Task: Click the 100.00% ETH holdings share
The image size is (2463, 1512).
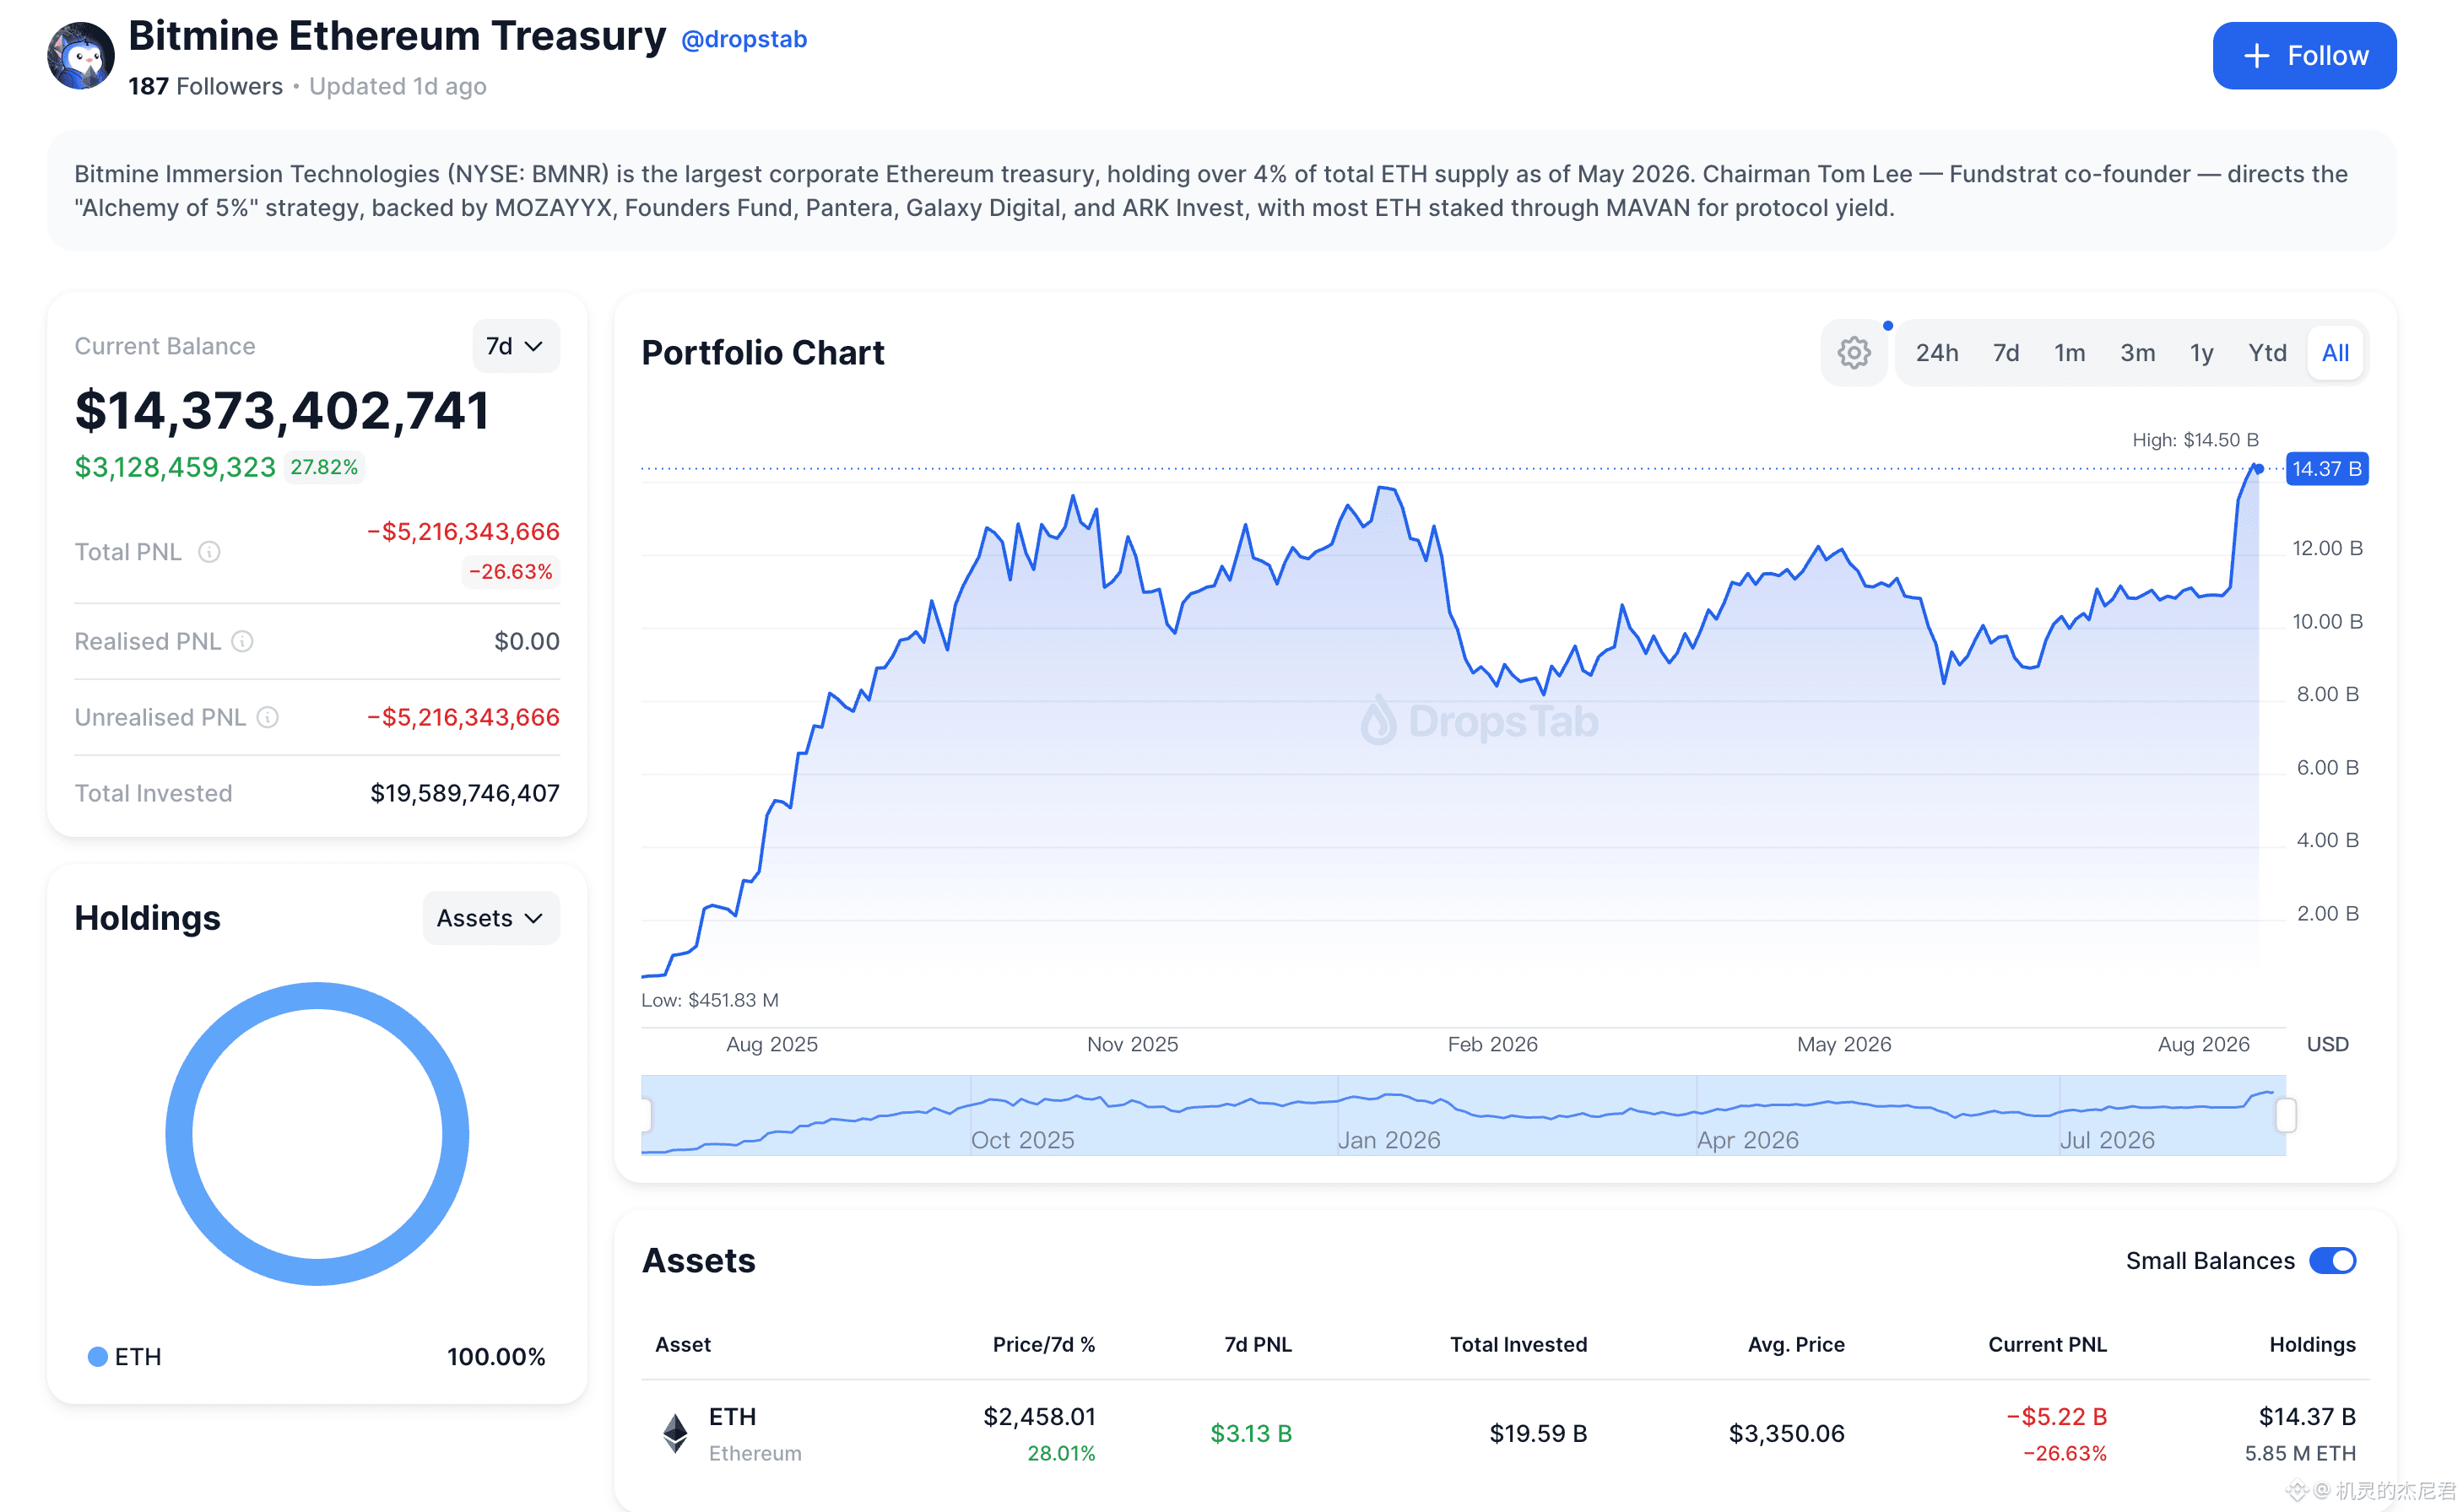Action: point(495,1357)
